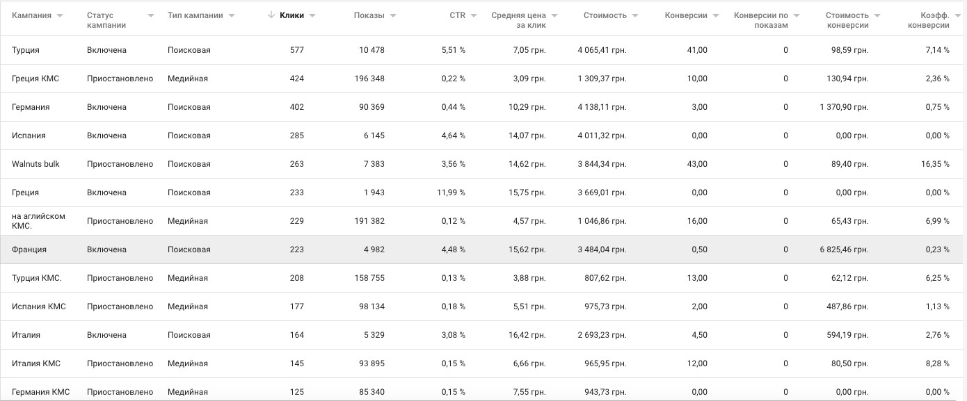Sort by the Клики header label
The width and height of the screenshot is (967, 401).
291,15
